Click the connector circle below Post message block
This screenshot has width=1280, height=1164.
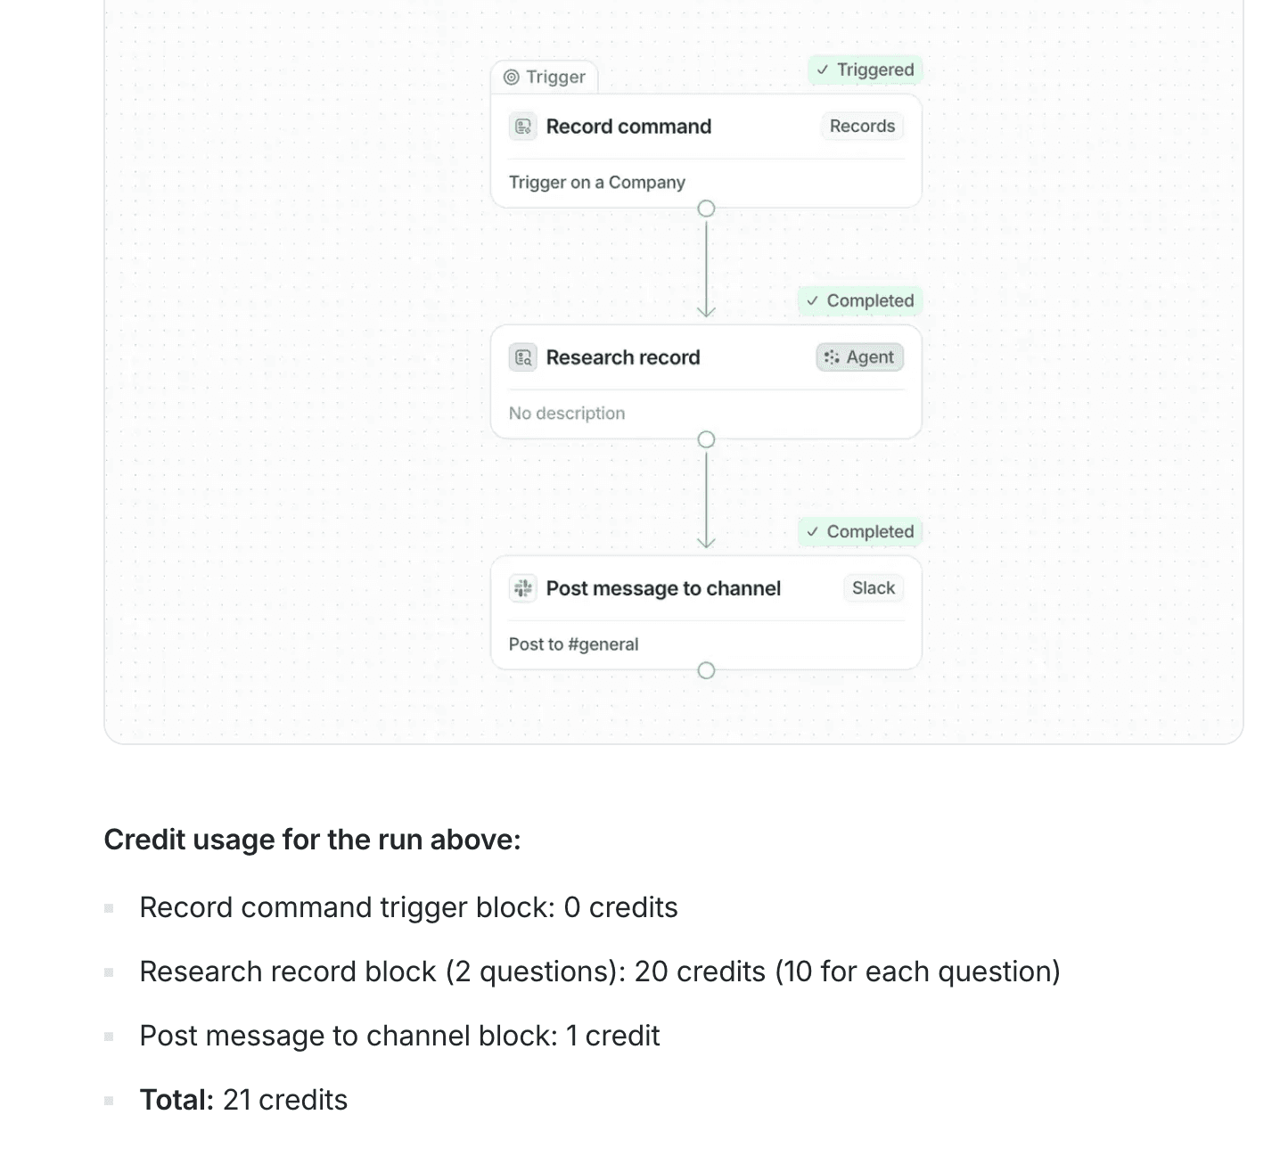(706, 670)
